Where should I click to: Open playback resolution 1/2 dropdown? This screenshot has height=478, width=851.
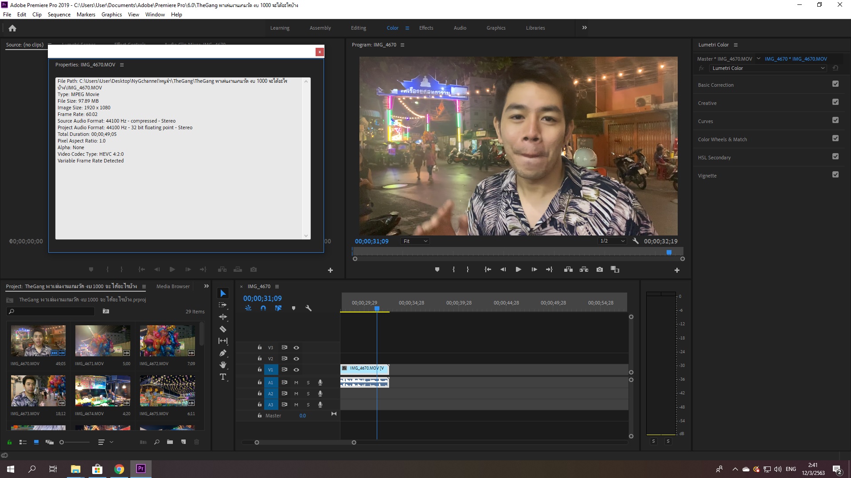(612, 241)
